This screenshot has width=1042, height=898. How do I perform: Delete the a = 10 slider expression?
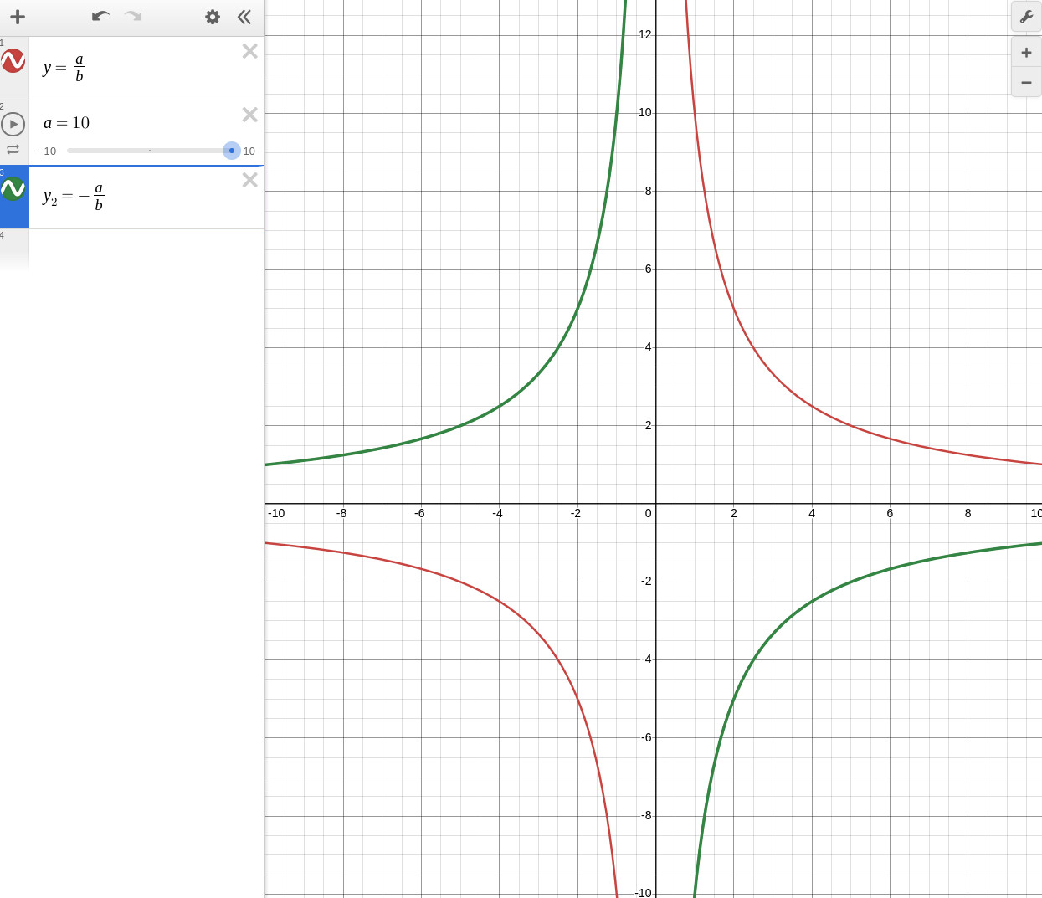[x=249, y=115]
